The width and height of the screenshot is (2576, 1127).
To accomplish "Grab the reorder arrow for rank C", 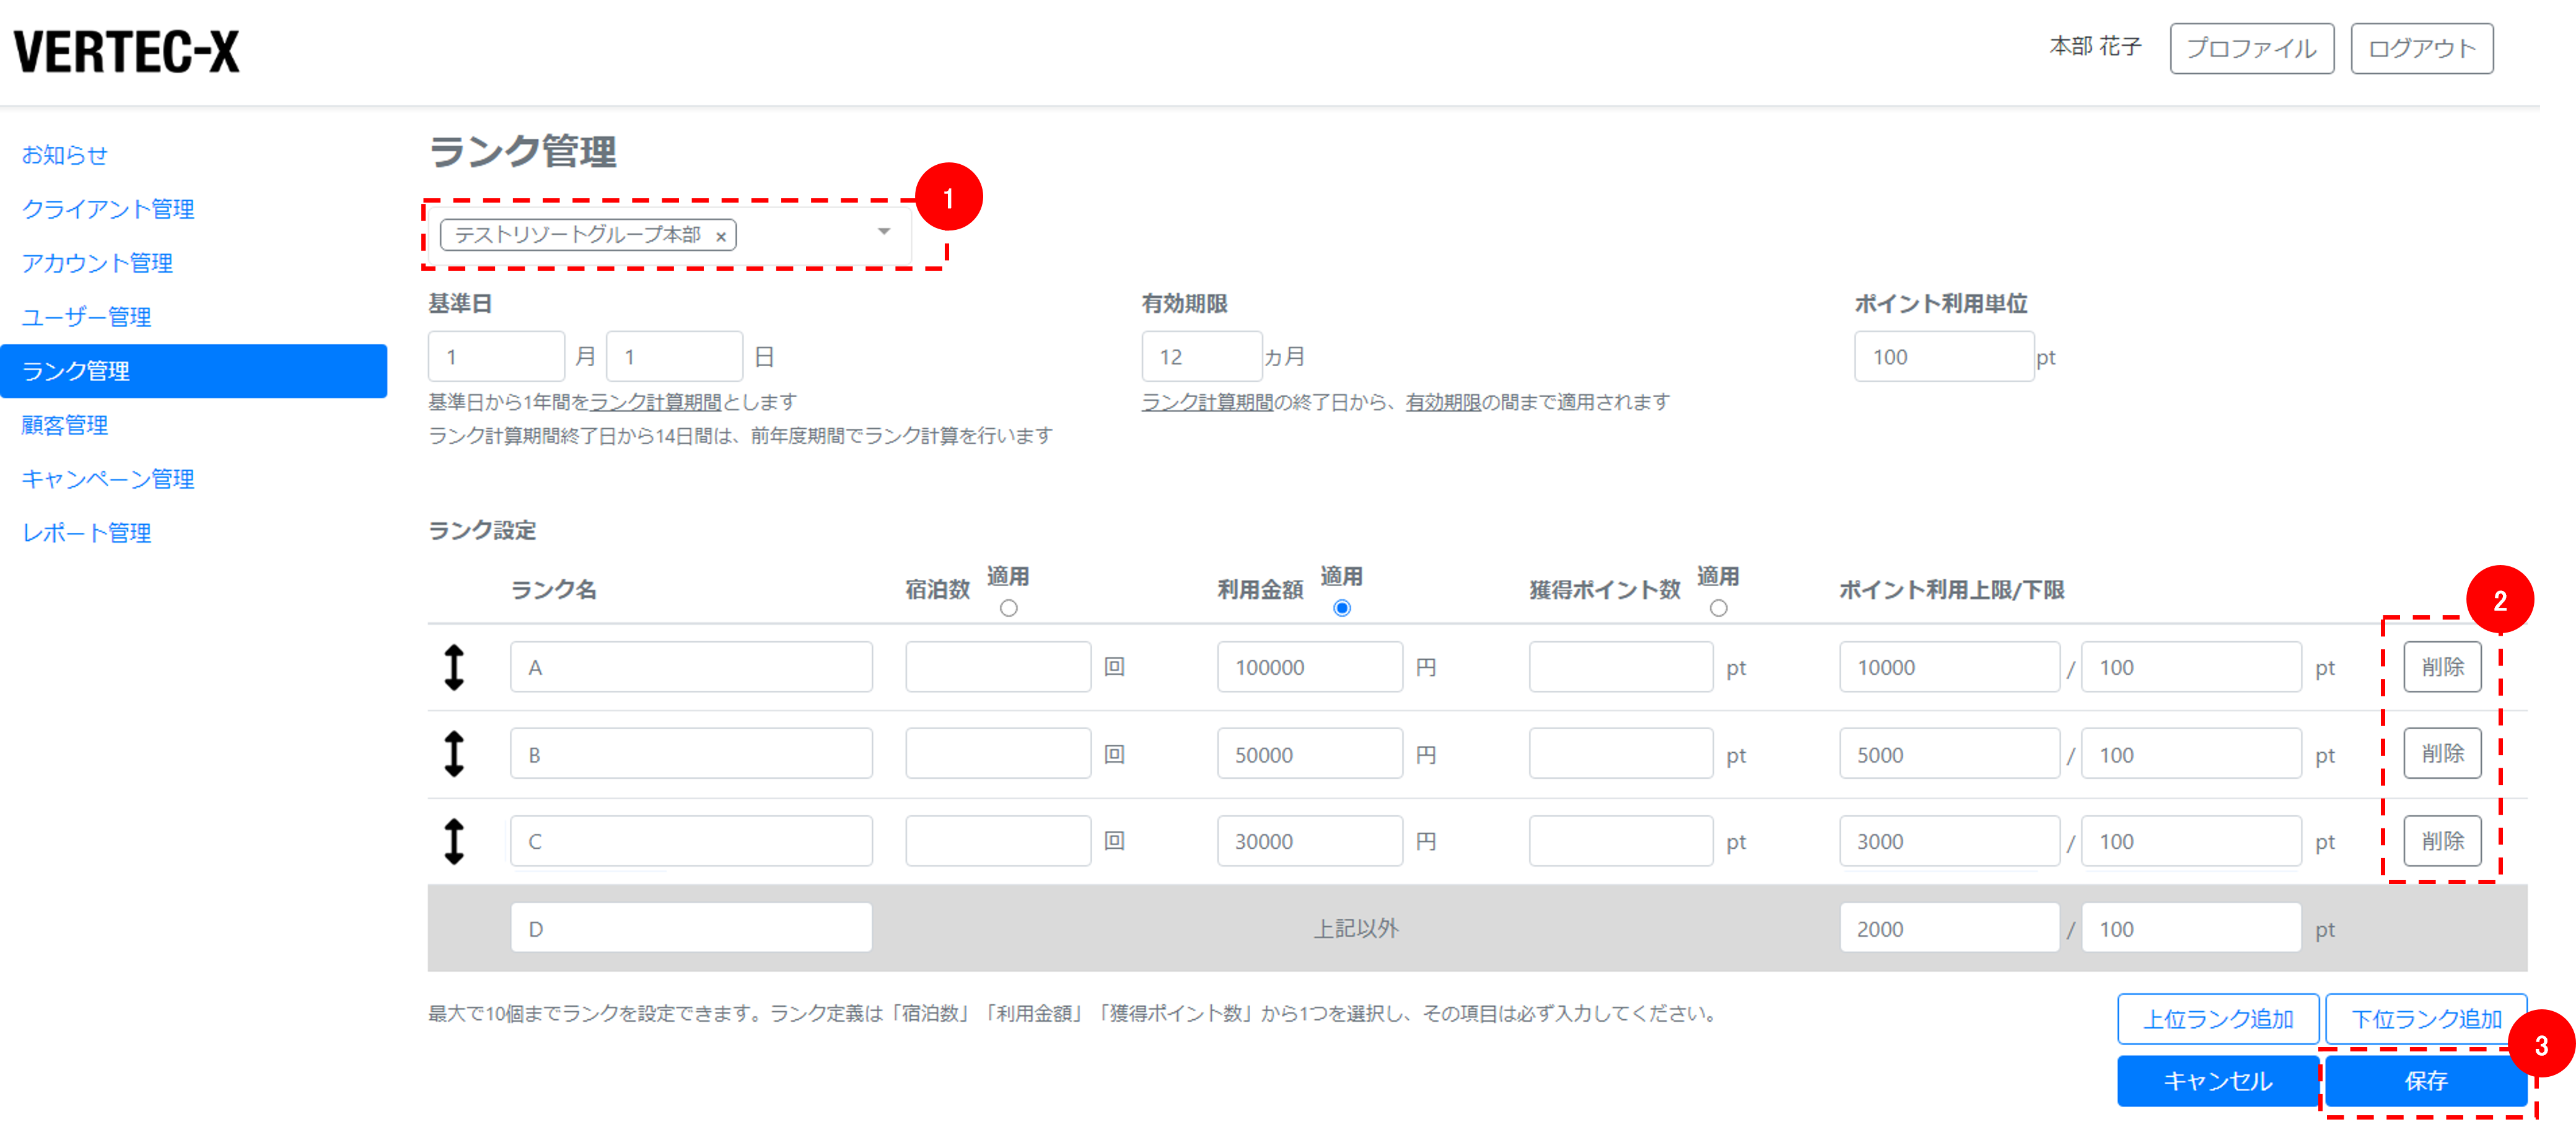I will (454, 841).
